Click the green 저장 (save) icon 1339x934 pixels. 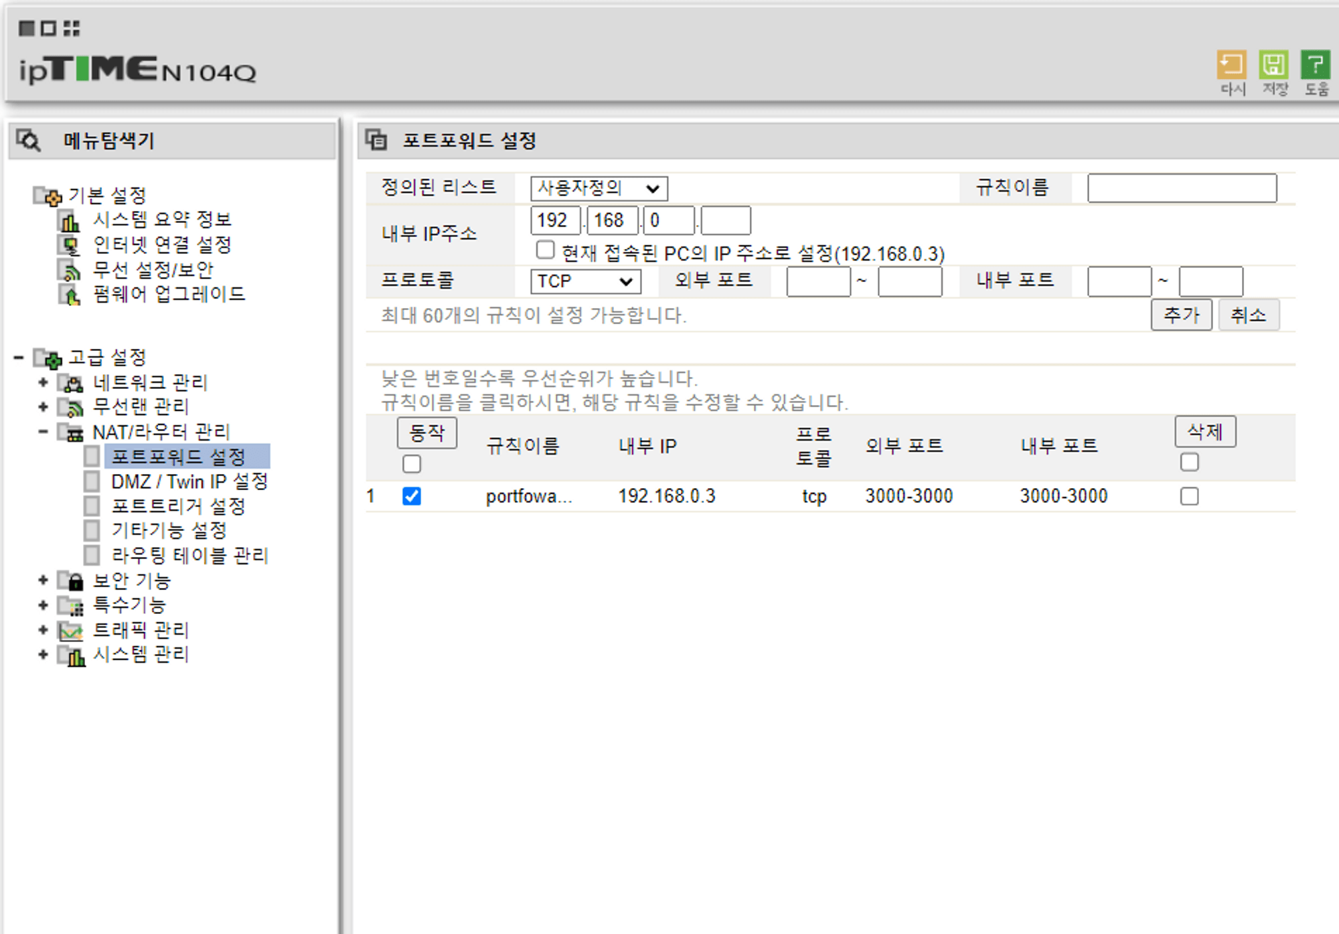(x=1273, y=66)
